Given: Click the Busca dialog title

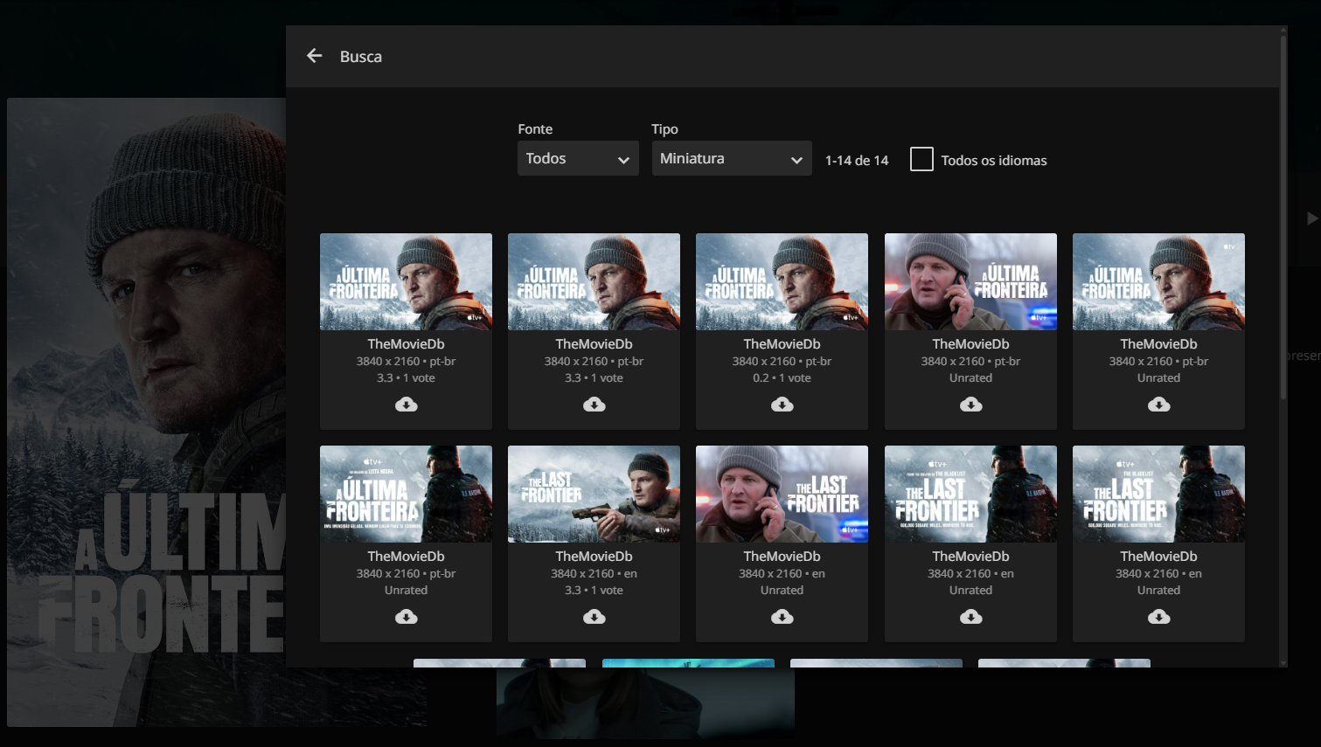Looking at the screenshot, I should (360, 57).
